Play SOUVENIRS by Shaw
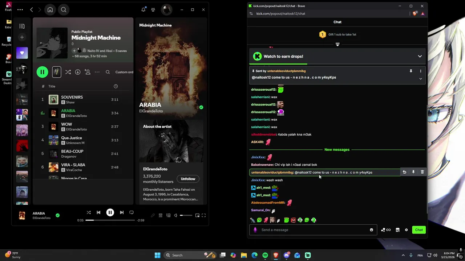This screenshot has width=465, height=261. pyautogui.click(x=83, y=100)
